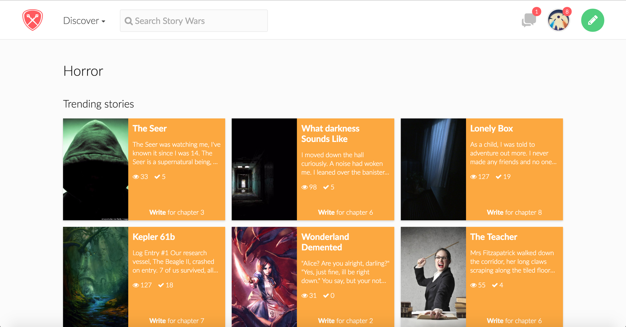Click Write for chapter 7 on Kepler 61b
626x327 pixels.
177,321
